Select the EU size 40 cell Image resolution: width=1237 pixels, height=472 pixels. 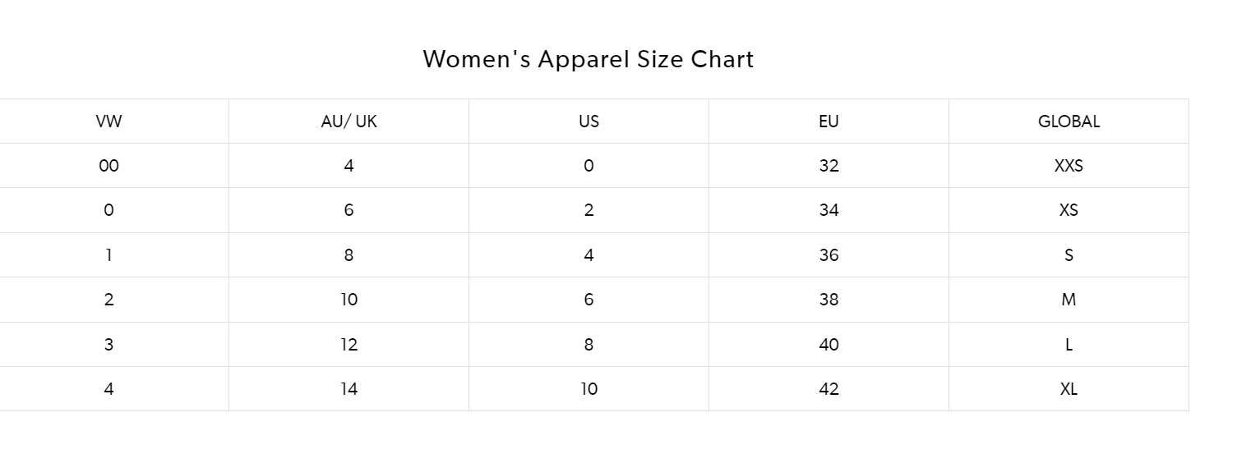tap(829, 345)
